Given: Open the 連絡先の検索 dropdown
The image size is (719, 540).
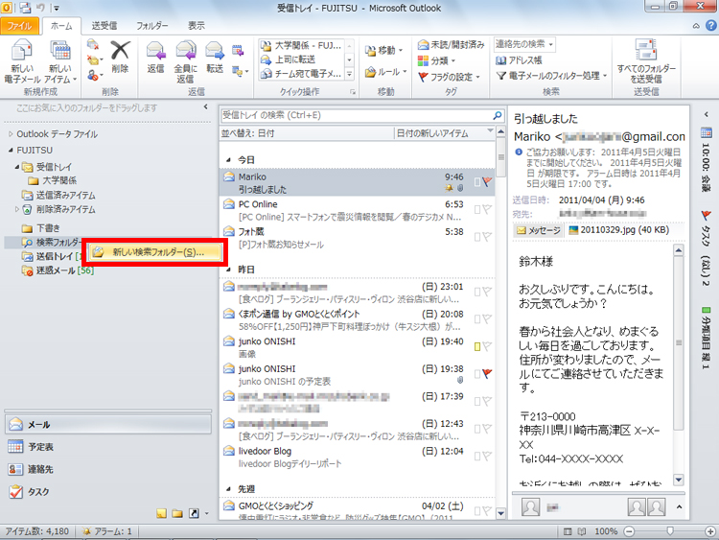Looking at the screenshot, I should (550, 44).
